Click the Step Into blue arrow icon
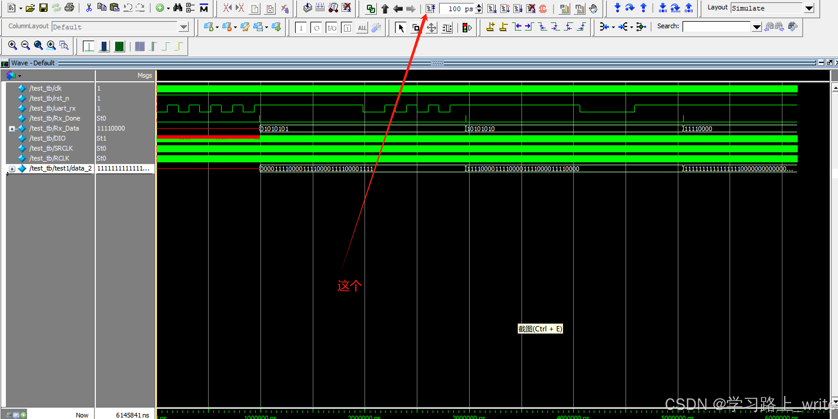 (x=617, y=8)
